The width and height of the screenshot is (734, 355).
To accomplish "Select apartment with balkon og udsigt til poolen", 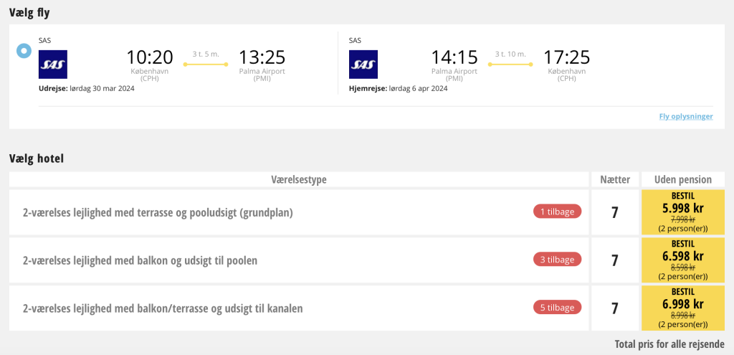I will click(x=140, y=260).
